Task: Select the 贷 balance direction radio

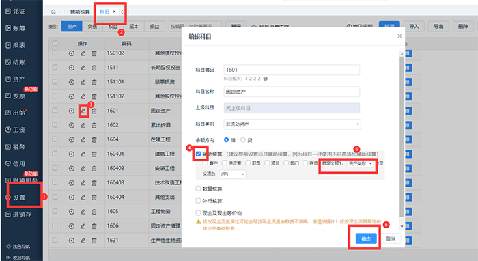Action: pos(243,139)
